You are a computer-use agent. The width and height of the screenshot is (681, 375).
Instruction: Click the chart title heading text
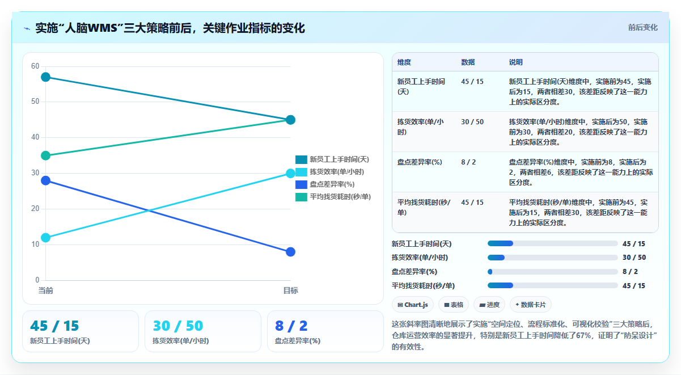pos(170,28)
